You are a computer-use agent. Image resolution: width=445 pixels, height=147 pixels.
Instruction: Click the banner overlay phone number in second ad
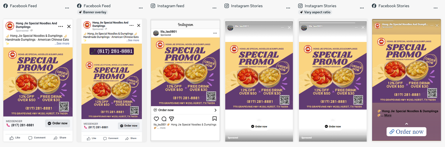pyautogui.click(x=112, y=51)
